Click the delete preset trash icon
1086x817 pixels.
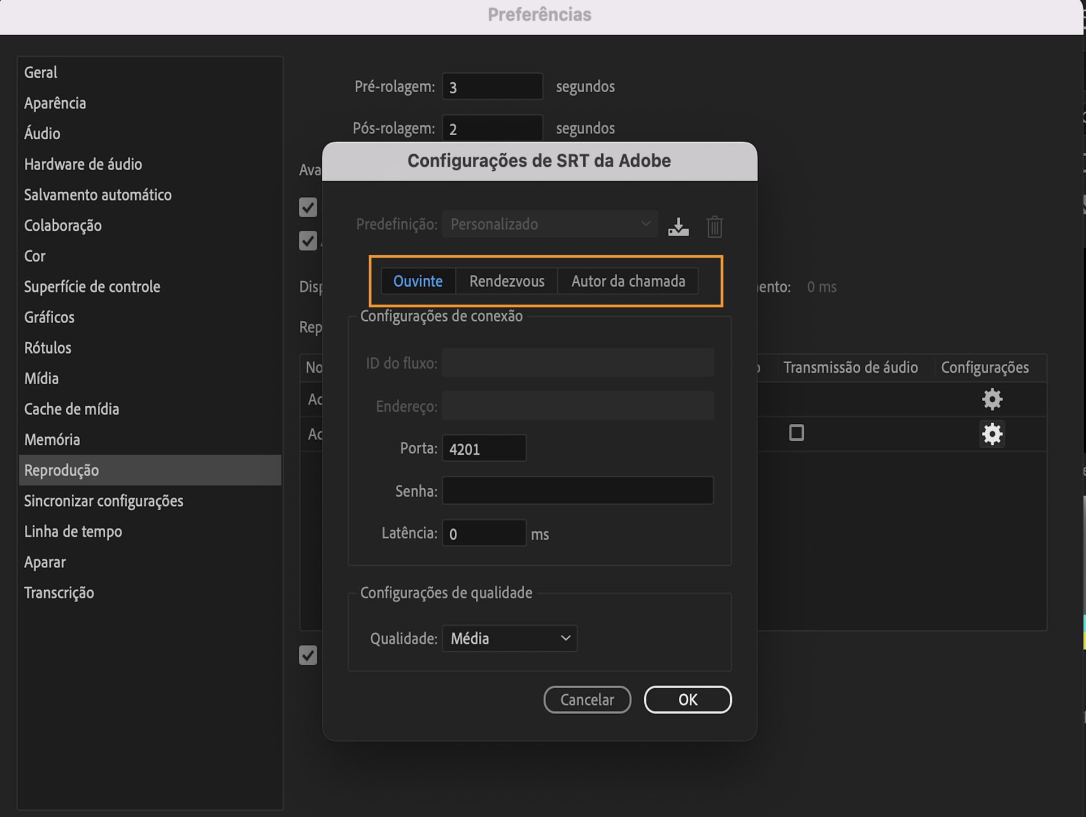[714, 226]
